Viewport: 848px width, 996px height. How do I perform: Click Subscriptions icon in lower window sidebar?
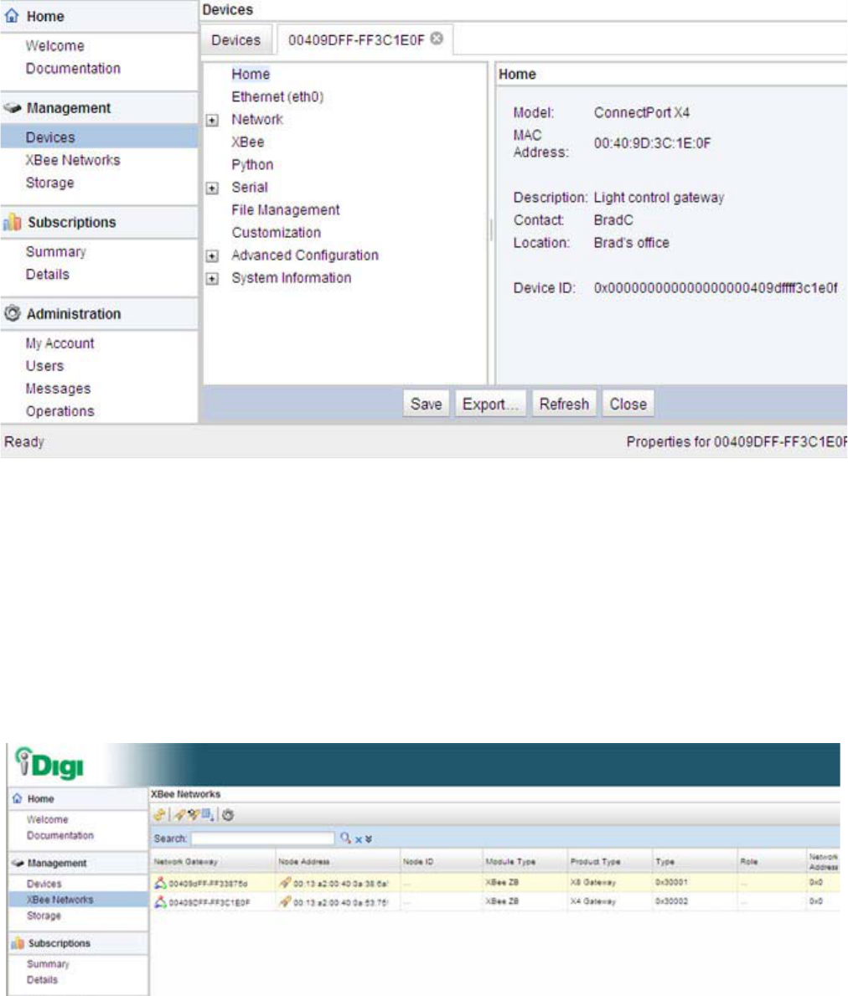coord(18,943)
